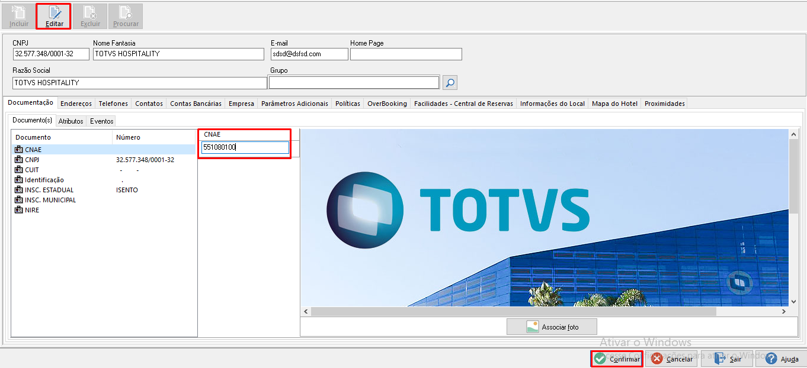Viewport: 807px width, 368px height.
Task: Click the Editar toolbar icon
Action: (54, 16)
